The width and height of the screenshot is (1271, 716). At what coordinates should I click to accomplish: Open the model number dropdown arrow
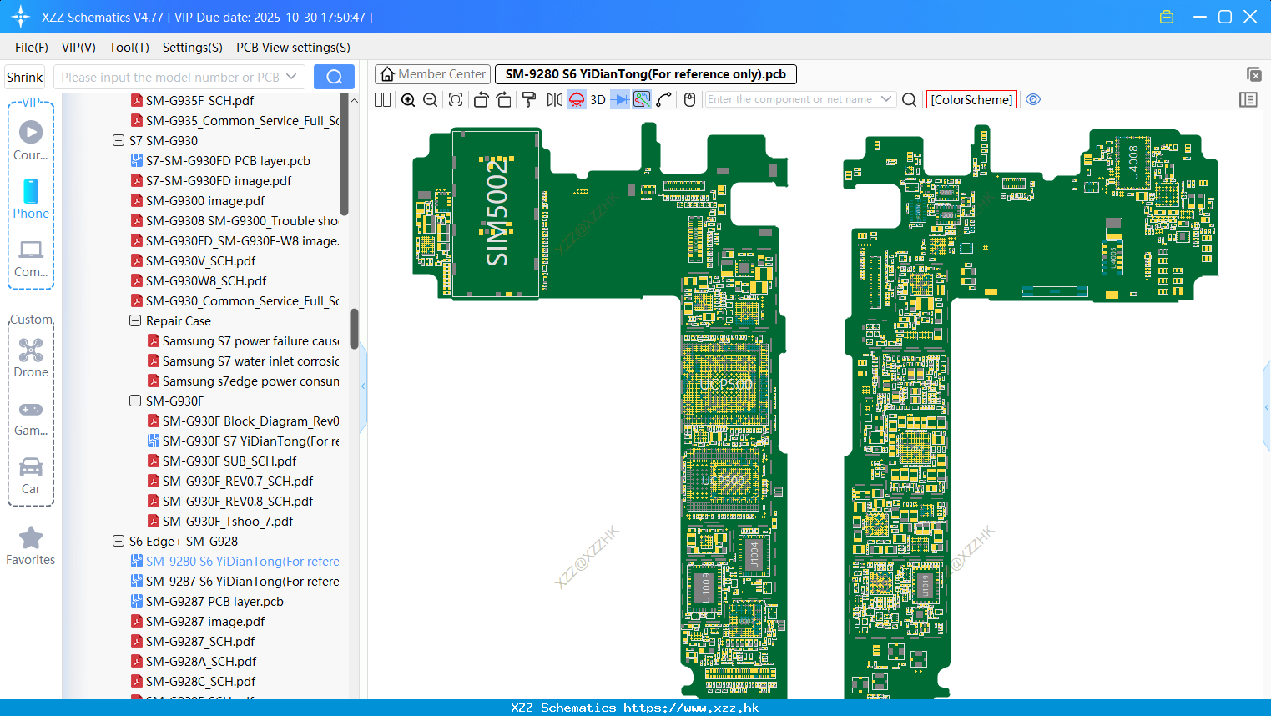point(291,77)
